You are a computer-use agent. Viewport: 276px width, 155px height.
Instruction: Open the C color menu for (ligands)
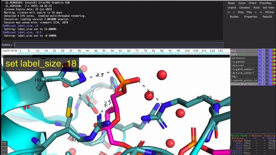coord(274,62)
